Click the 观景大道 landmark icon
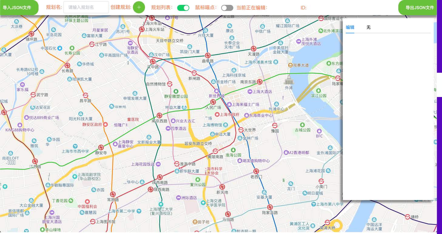Image resolution: width=442 pixels, height=234 pixels. (290, 65)
